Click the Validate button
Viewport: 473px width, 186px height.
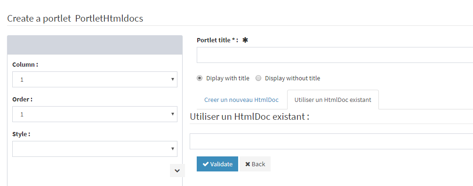(217, 164)
